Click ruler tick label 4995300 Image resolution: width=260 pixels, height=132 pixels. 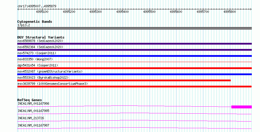[96, 12]
